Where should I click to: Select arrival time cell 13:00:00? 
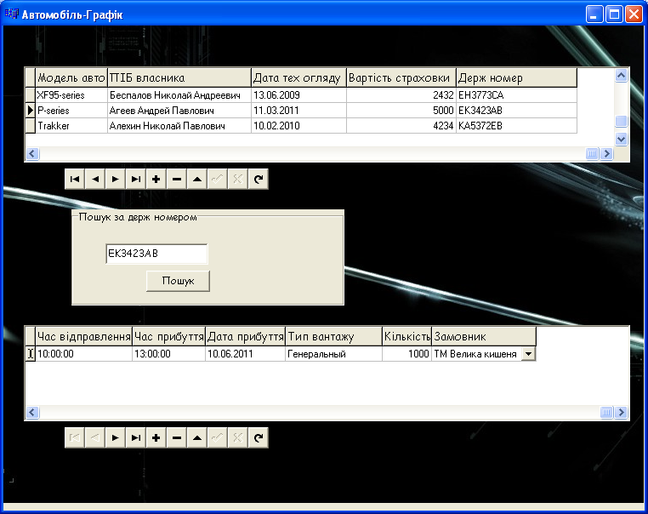click(169, 354)
